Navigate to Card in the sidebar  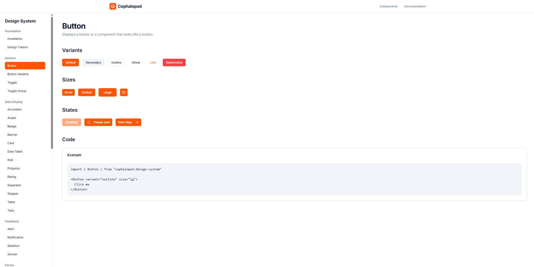pos(25,143)
